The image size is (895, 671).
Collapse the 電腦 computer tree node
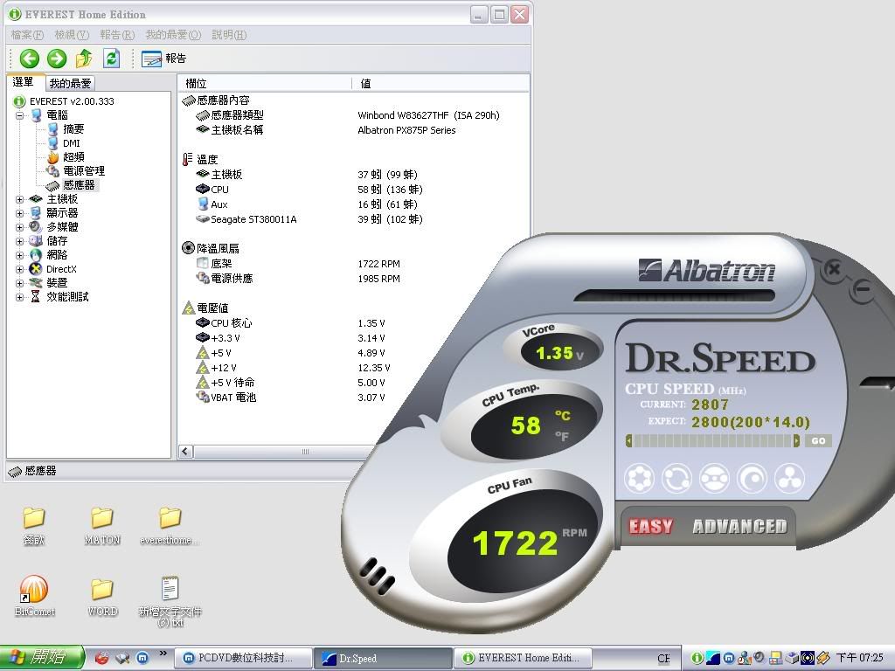(x=20, y=115)
